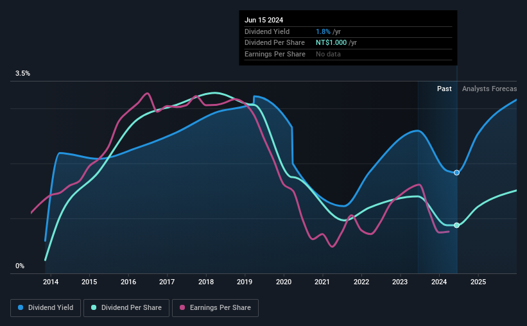The width and height of the screenshot is (527, 326).
Task: Select the blue dividend yield data point marker
Action: pyautogui.click(x=456, y=173)
